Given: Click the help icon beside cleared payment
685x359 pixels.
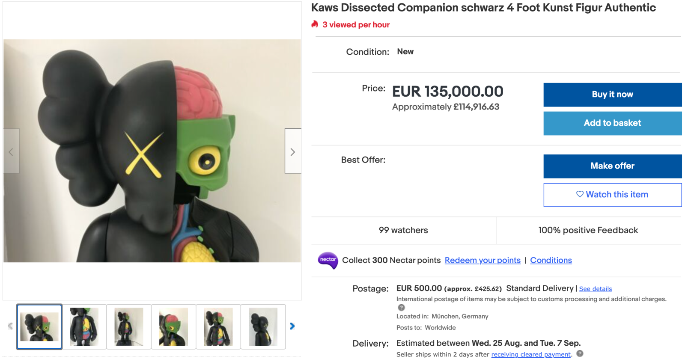Looking at the screenshot, I should pos(580,353).
